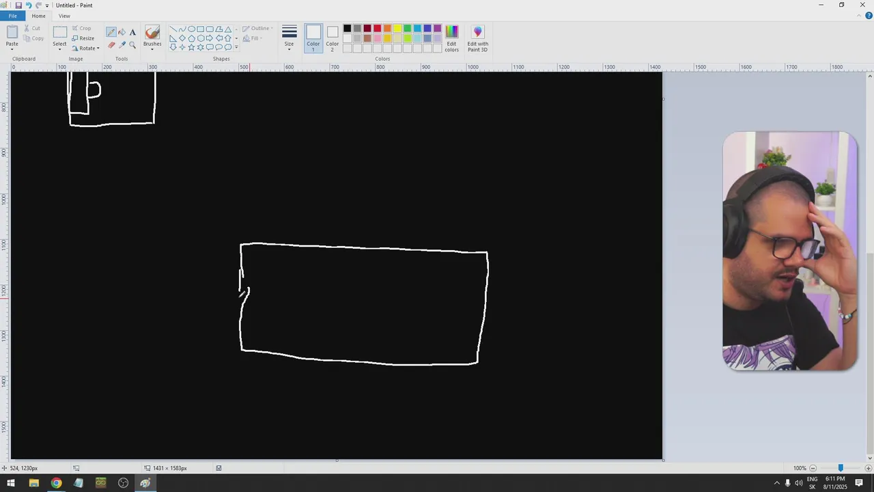Click the Undo arrow in title bar
The image size is (874, 492).
pyautogui.click(x=29, y=5)
